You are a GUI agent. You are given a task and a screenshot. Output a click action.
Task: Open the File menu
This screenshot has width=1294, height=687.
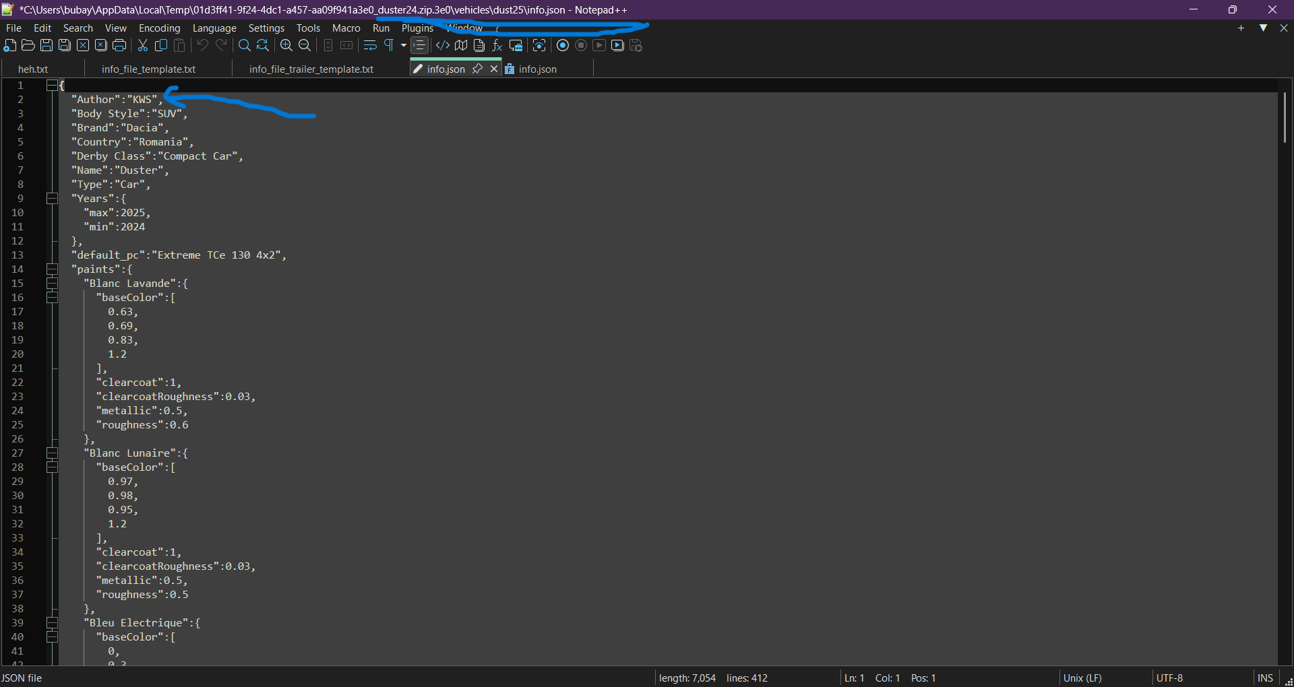coord(13,28)
